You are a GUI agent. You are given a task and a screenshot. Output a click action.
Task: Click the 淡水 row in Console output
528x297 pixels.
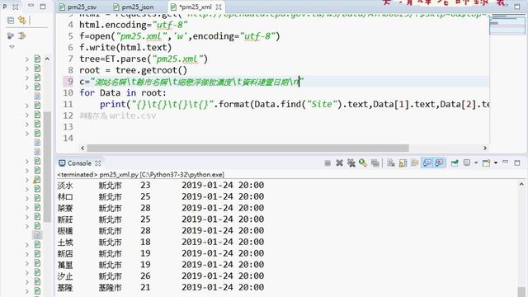click(x=161, y=185)
